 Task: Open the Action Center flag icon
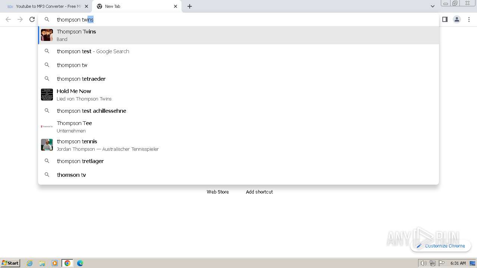[442, 263]
